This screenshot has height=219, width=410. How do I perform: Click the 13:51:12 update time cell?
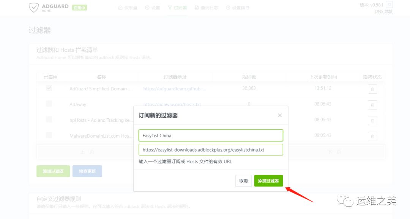click(x=323, y=88)
